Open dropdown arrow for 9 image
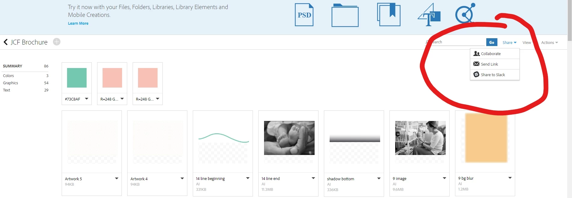The width and height of the screenshot is (572, 198). point(444,178)
